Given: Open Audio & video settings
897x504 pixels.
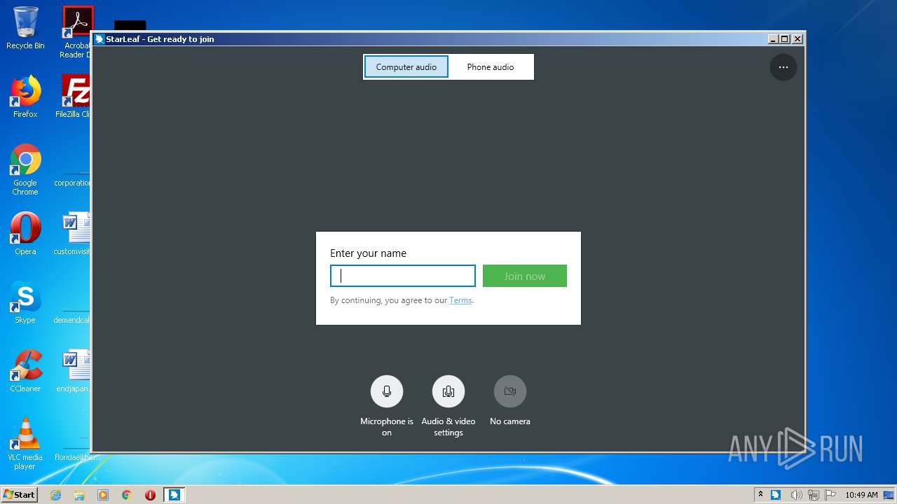Looking at the screenshot, I should [448, 391].
